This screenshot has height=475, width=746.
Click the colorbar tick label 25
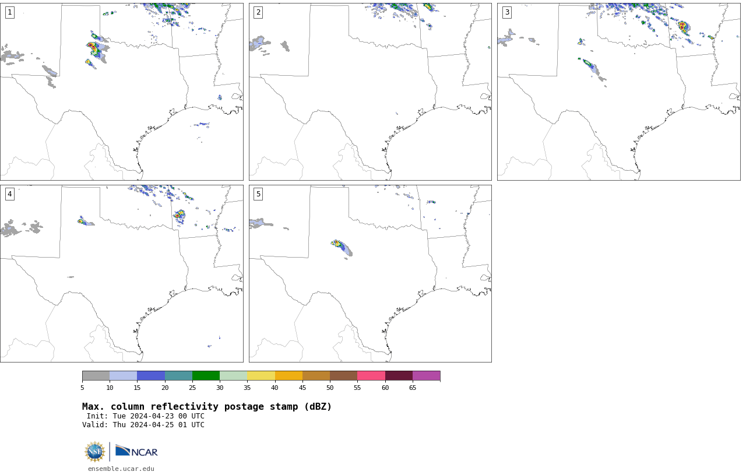pyautogui.click(x=192, y=388)
